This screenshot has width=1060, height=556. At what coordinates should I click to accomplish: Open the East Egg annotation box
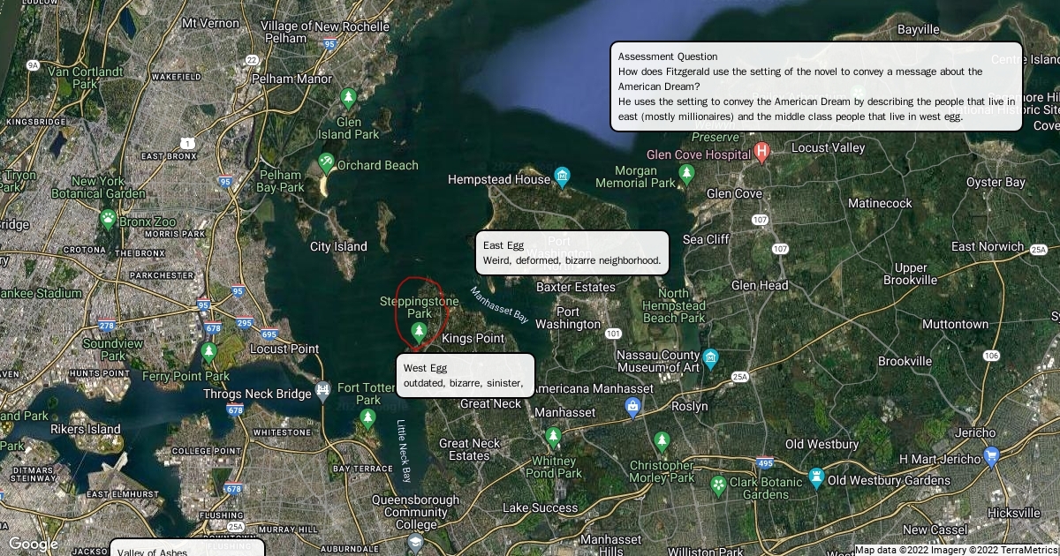572,252
